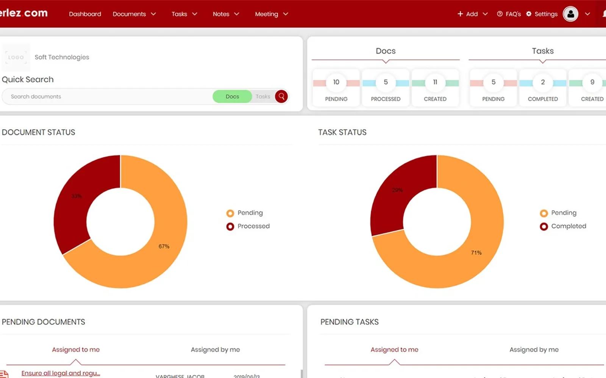Click the 67% Pending slice in Document Status
The image size is (606, 378).
(x=164, y=246)
